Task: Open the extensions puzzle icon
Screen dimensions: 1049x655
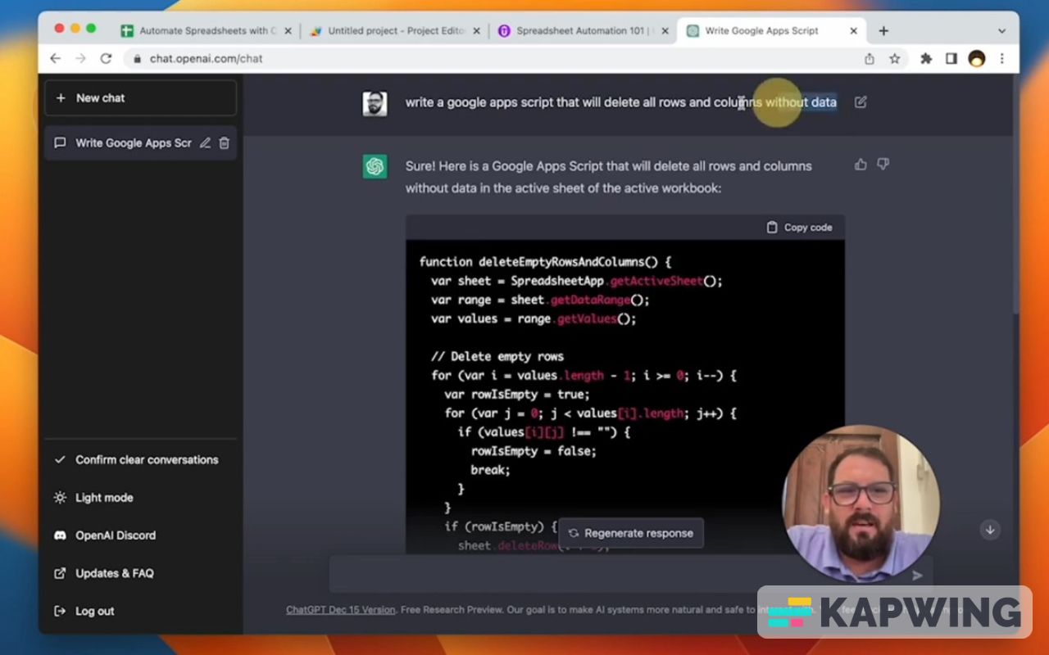Action: 927,58
